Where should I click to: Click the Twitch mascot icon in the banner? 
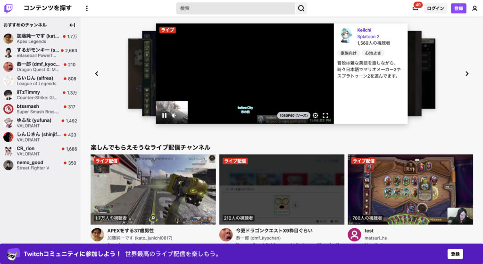pyautogui.click(x=13, y=254)
